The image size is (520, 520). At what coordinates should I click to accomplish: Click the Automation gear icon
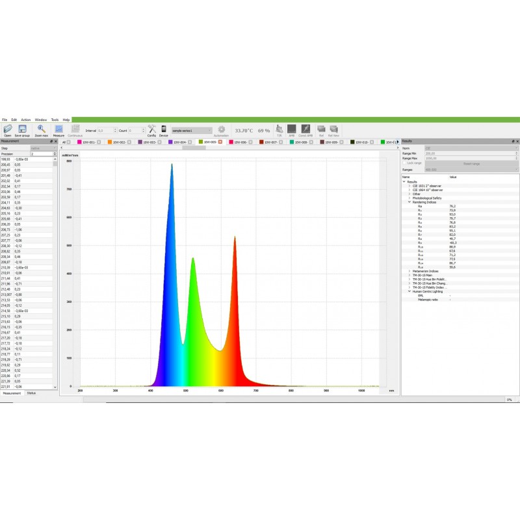(222, 129)
